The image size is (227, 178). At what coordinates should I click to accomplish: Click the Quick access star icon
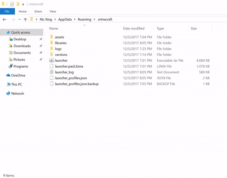coord(8,33)
